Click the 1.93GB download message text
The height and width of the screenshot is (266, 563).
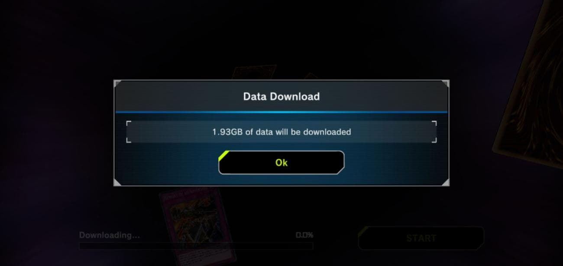[x=281, y=132]
